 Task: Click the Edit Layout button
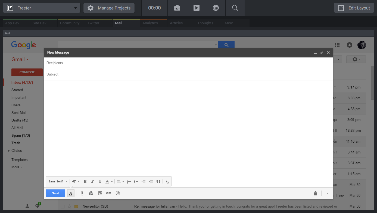pyautogui.click(x=354, y=8)
